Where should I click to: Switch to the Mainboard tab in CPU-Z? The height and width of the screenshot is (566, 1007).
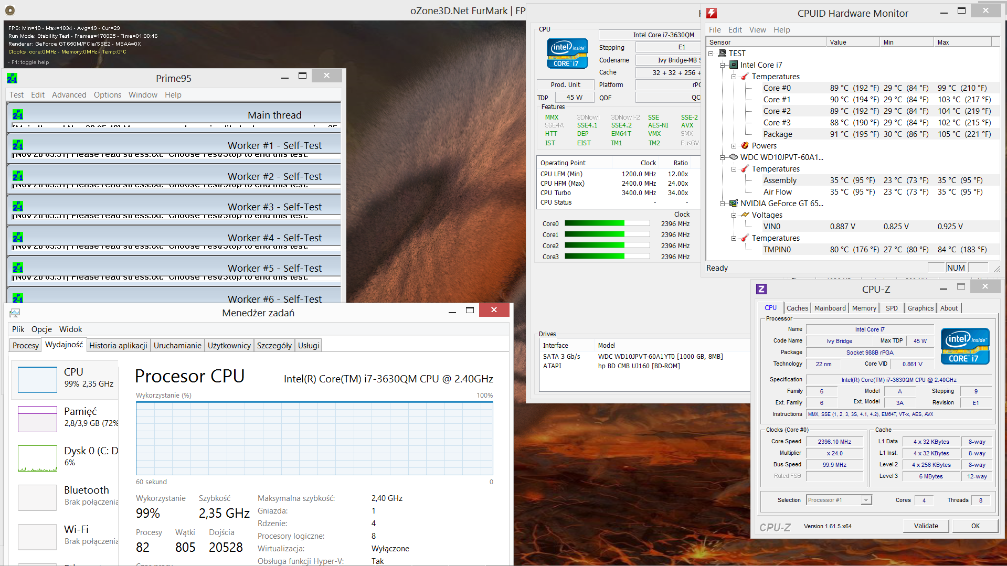point(830,308)
